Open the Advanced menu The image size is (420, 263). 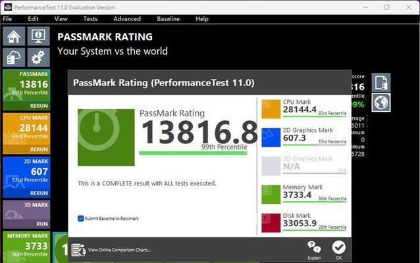click(x=127, y=18)
